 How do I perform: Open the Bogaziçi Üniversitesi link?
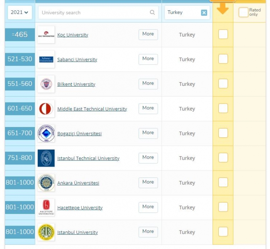tap(79, 134)
